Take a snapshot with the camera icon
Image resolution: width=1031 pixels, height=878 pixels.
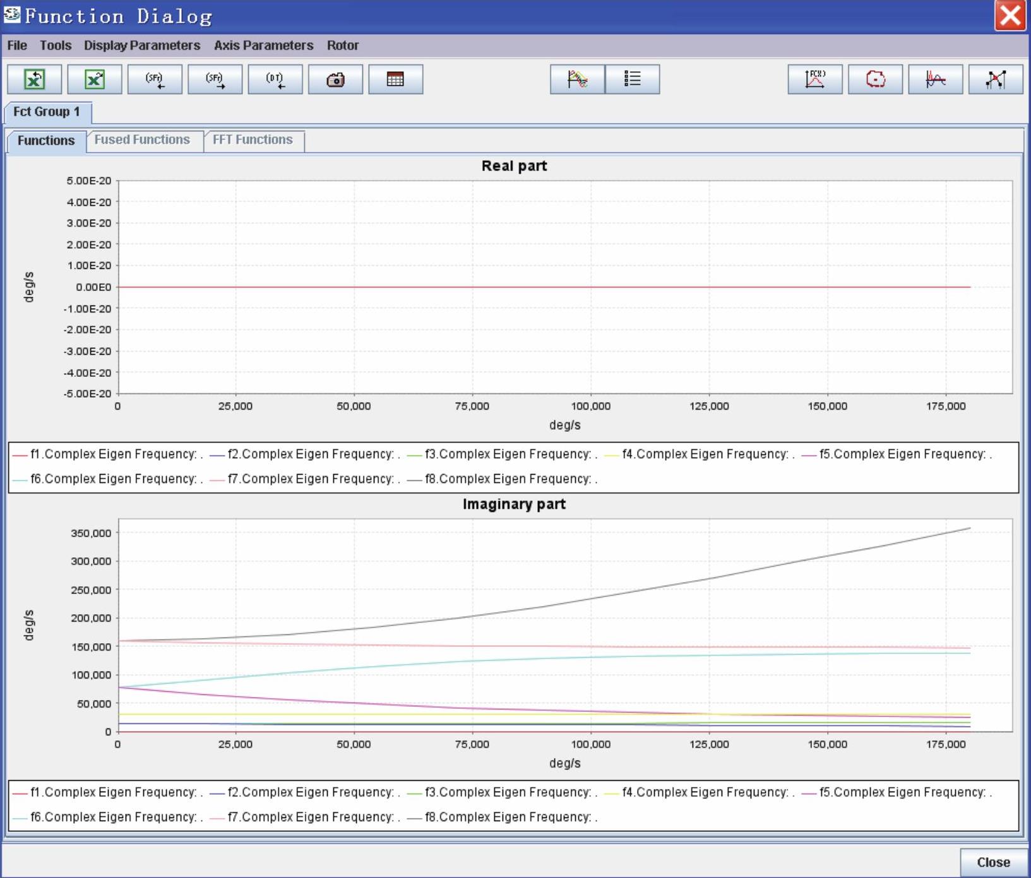tap(335, 80)
